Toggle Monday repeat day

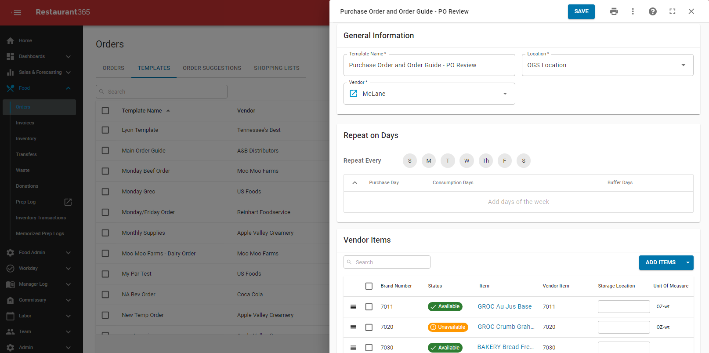point(429,160)
